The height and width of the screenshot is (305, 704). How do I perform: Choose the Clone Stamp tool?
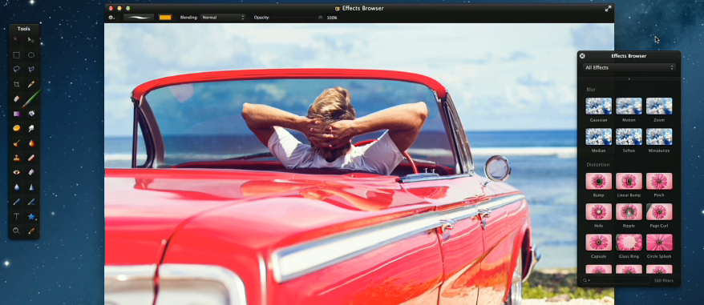pyautogui.click(x=16, y=158)
